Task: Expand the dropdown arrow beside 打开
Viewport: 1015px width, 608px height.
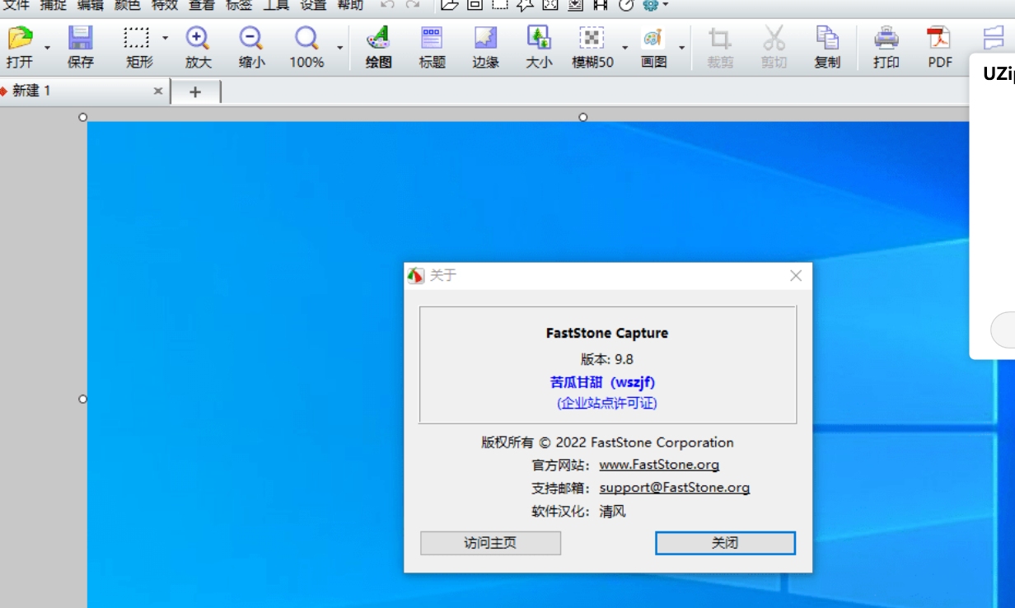Action: pos(47,48)
